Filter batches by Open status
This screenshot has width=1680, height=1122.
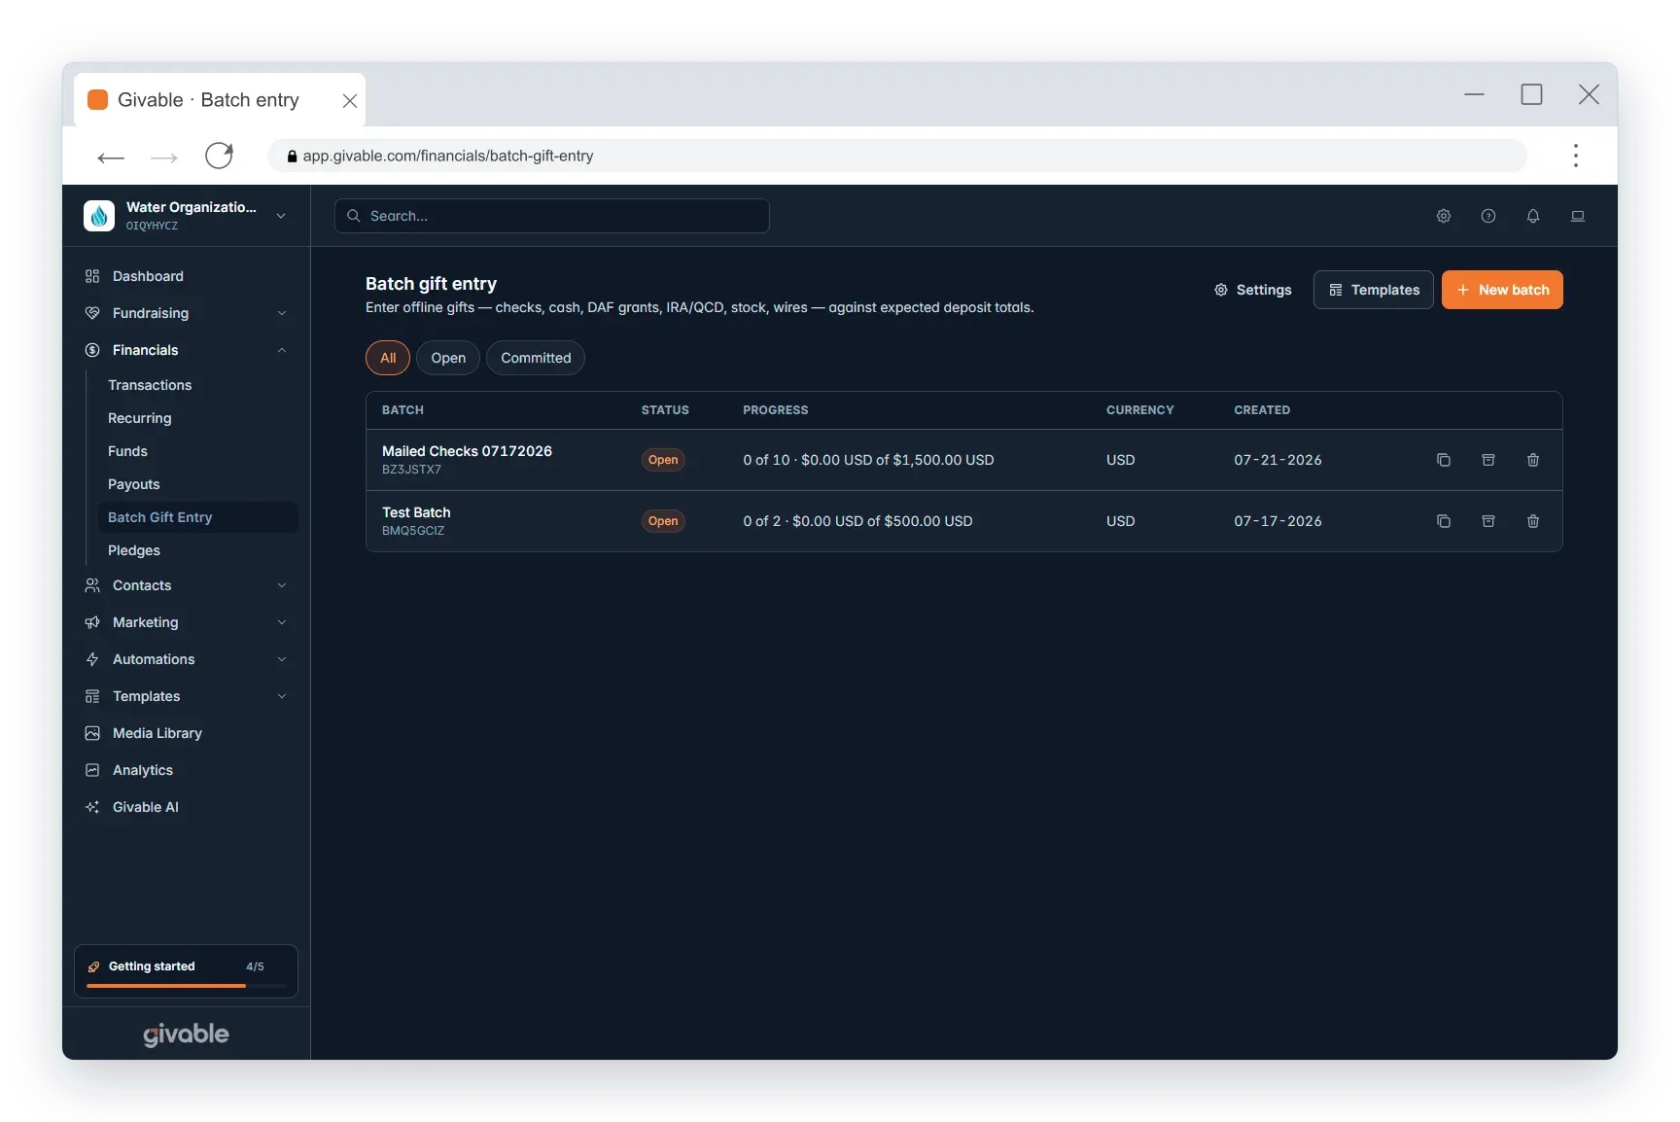tap(448, 358)
